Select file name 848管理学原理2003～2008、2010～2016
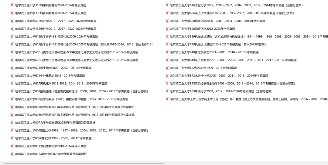 pyautogui.click(x=214, y=52)
